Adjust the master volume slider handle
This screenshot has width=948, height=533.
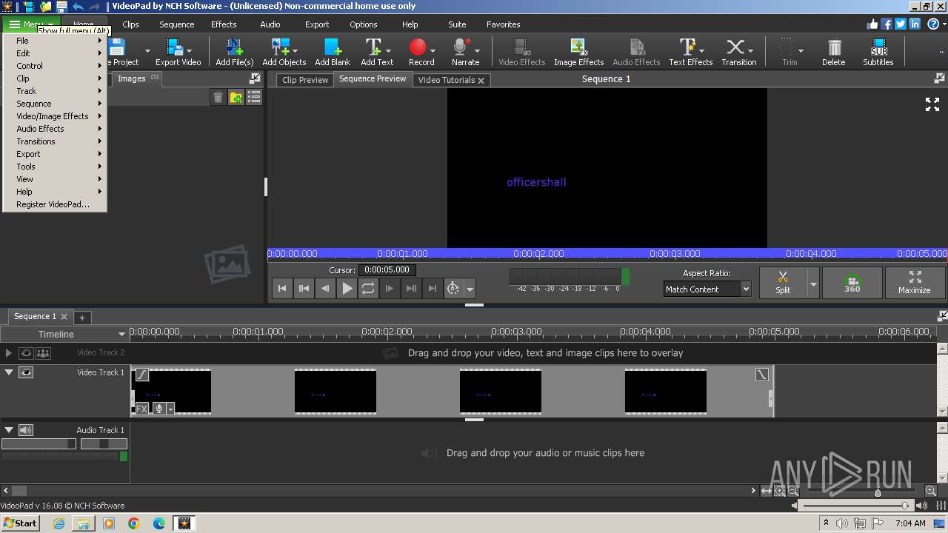click(x=905, y=506)
